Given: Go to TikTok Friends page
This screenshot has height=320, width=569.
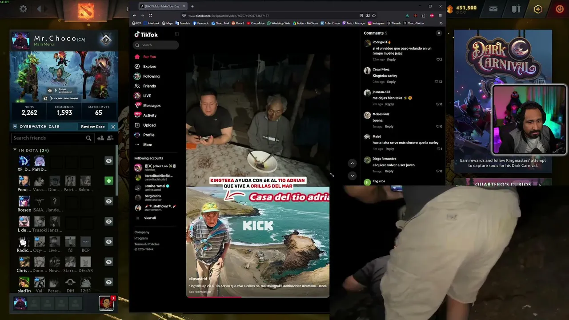Looking at the screenshot, I should point(149,86).
